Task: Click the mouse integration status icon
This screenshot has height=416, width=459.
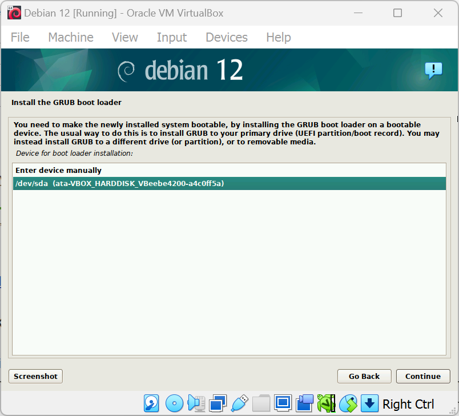Action: 348,403
